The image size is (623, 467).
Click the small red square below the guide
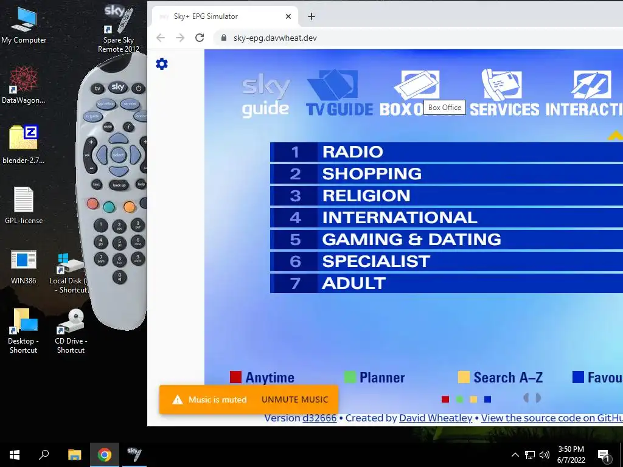point(445,399)
